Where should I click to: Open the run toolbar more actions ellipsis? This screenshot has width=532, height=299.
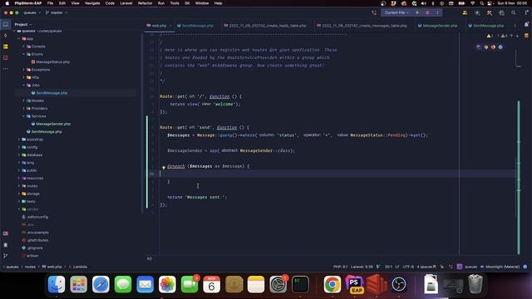(x=437, y=12)
